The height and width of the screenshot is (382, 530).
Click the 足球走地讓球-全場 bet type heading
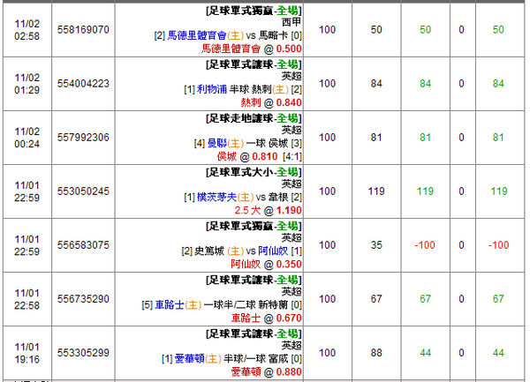tap(254, 119)
